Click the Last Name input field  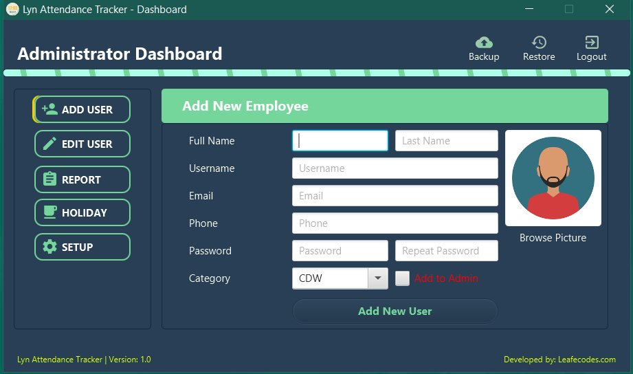pyautogui.click(x=447, y=140)
